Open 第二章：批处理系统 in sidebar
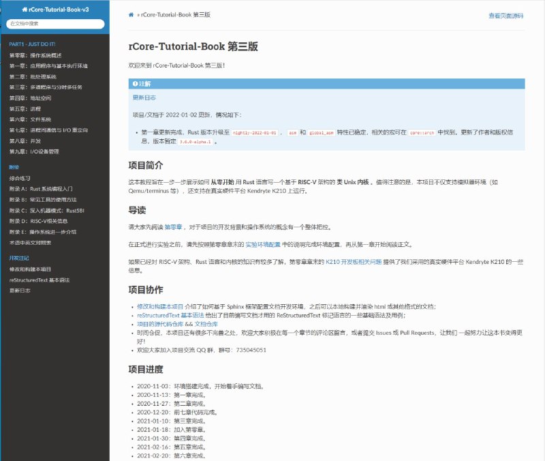545x461 pixels. point(33,76)
